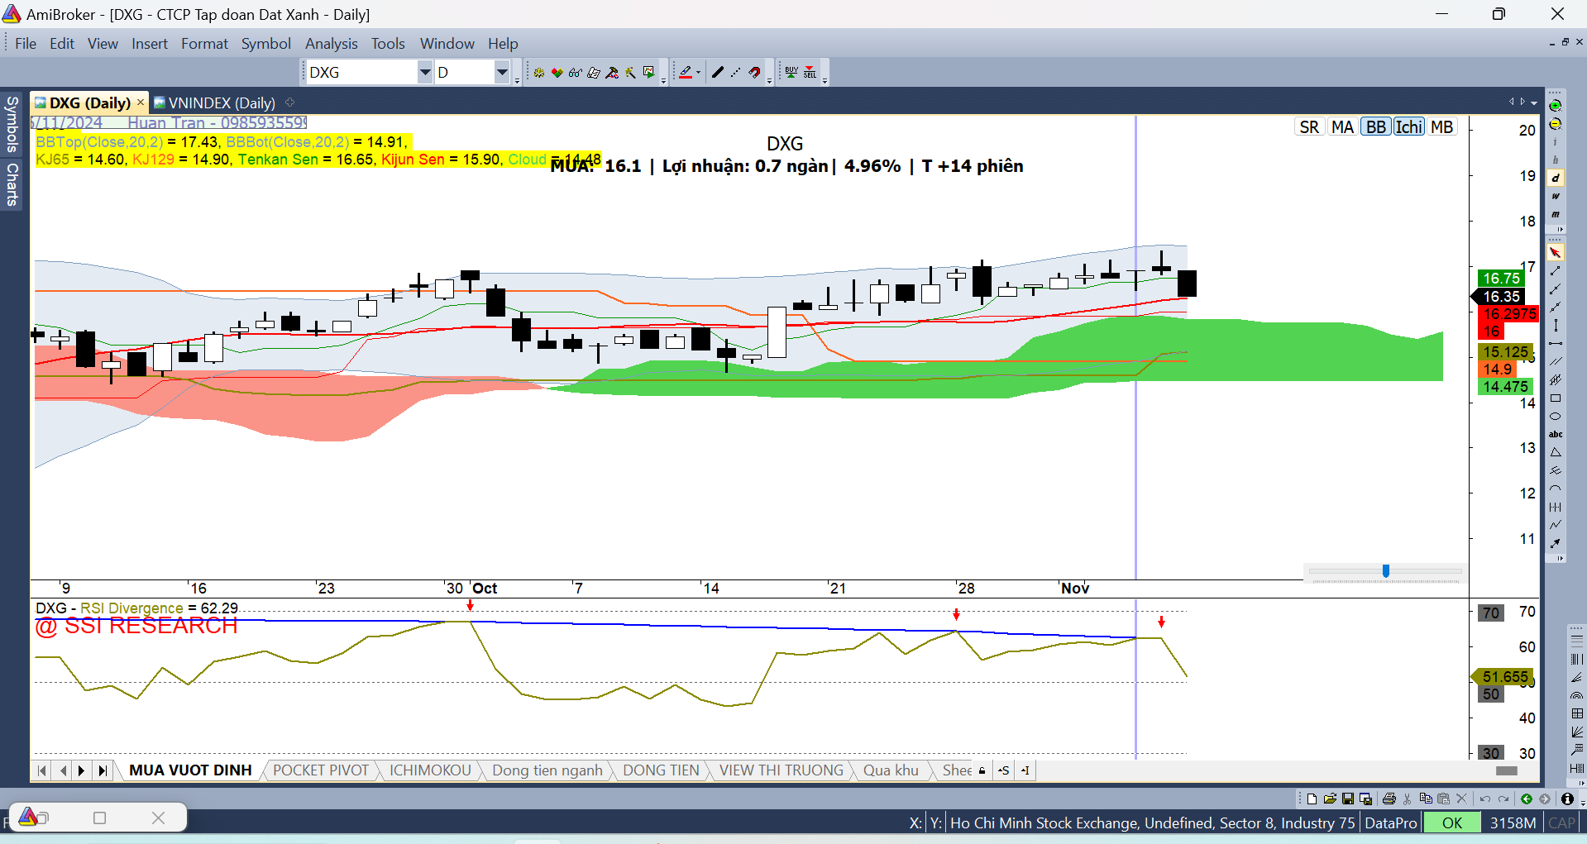Select the abc text tool
The image size is (1587, 844).
(x=1556, y=434)
